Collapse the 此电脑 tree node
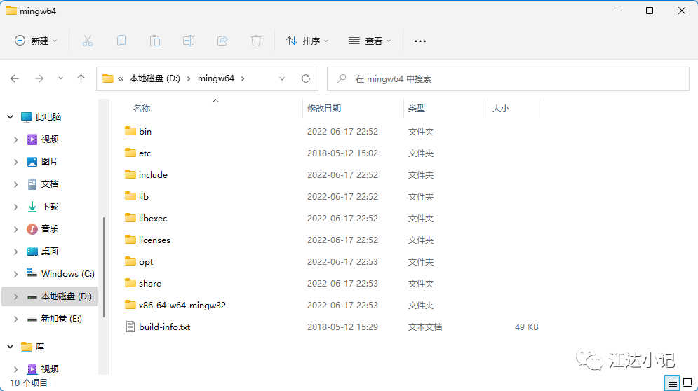The height and width of the screenshot is (391, 698). (11, 116)
